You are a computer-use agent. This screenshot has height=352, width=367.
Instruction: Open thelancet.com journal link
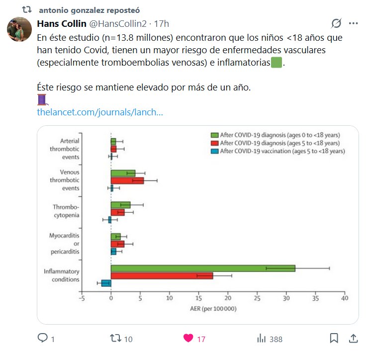pos(100,112)
